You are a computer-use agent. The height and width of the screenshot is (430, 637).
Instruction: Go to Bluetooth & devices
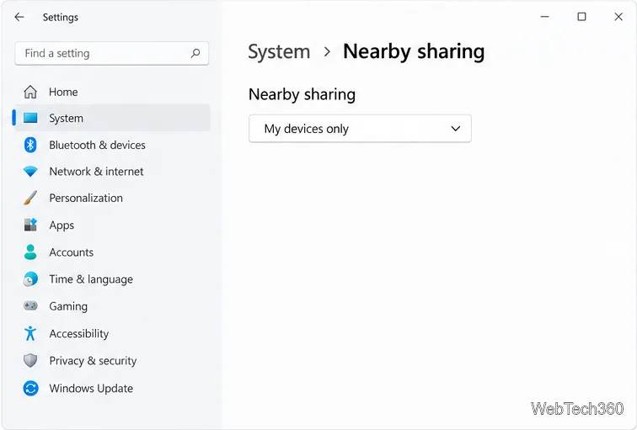(113, 145)
